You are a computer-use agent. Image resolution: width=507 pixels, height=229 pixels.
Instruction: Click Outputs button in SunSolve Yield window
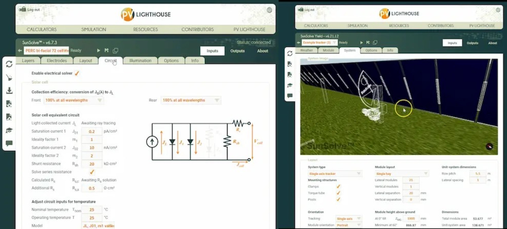tap(472, 43)
